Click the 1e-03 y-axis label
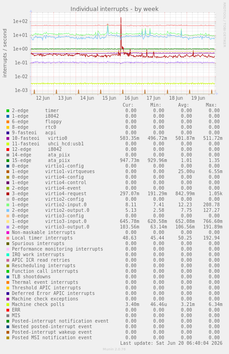 (x=20, y=90)
